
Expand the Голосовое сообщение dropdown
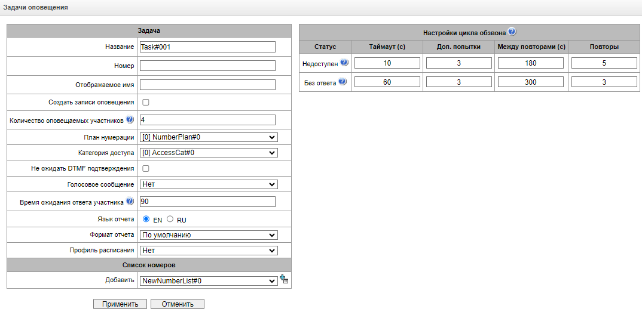[x=208, y=184]
